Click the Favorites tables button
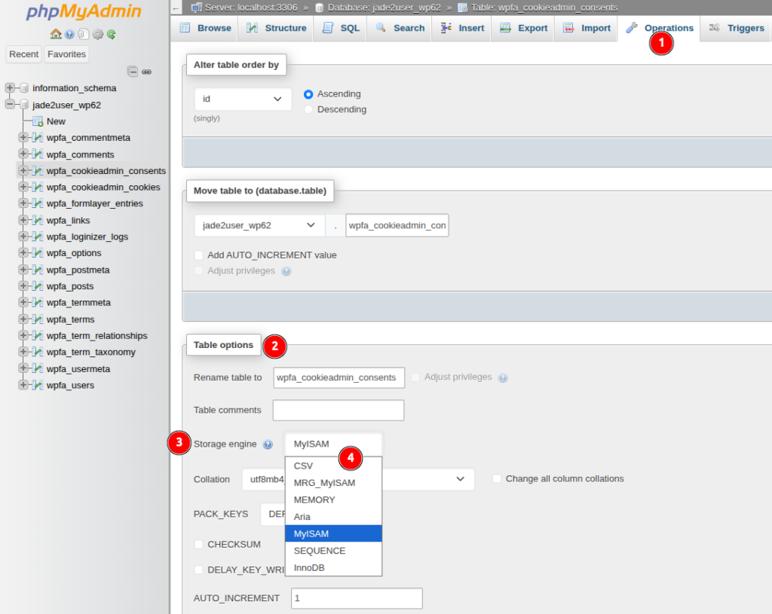Image resolution: width=772 pixels, height=614 pixels. coord(66,54)
